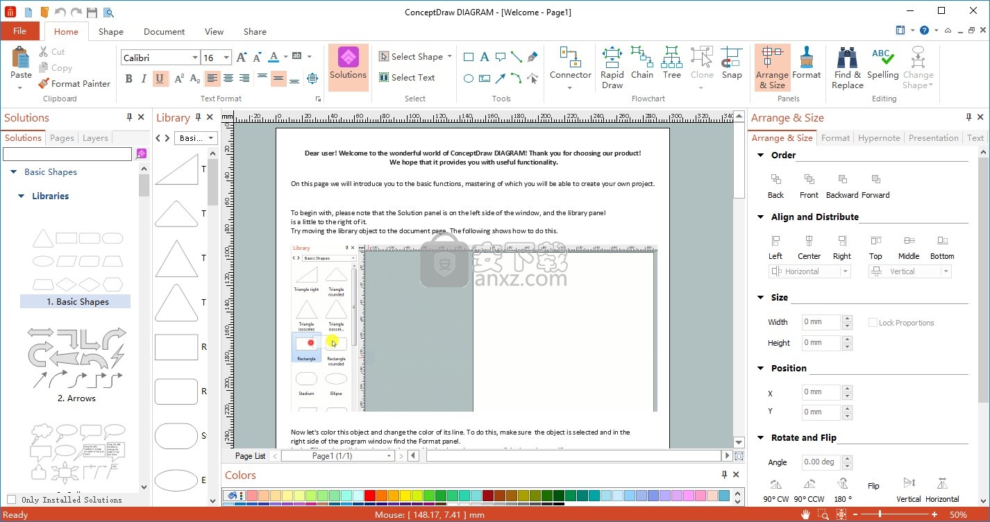Toggle the Arrange & Size panel button
The width and height of the screenshot is (990, 522).
(x=772, y=68)
